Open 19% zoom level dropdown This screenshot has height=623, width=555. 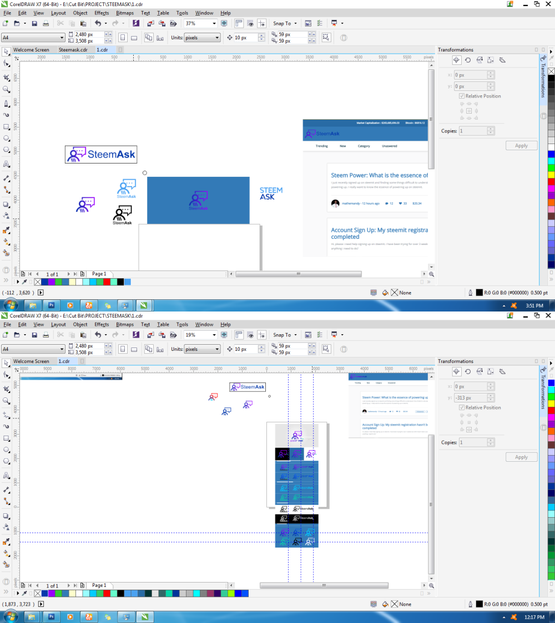point(214,335)
